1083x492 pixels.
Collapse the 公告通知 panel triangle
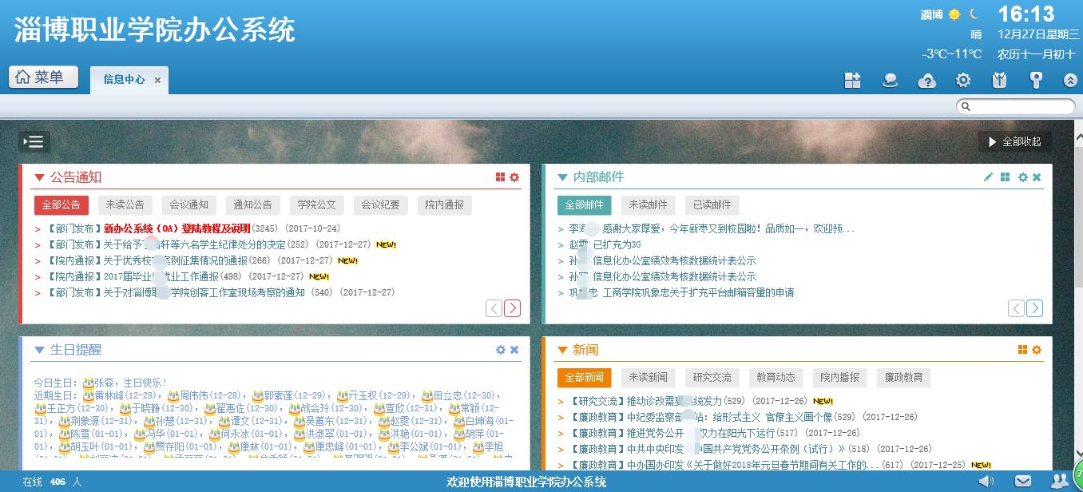click(39, 177)
